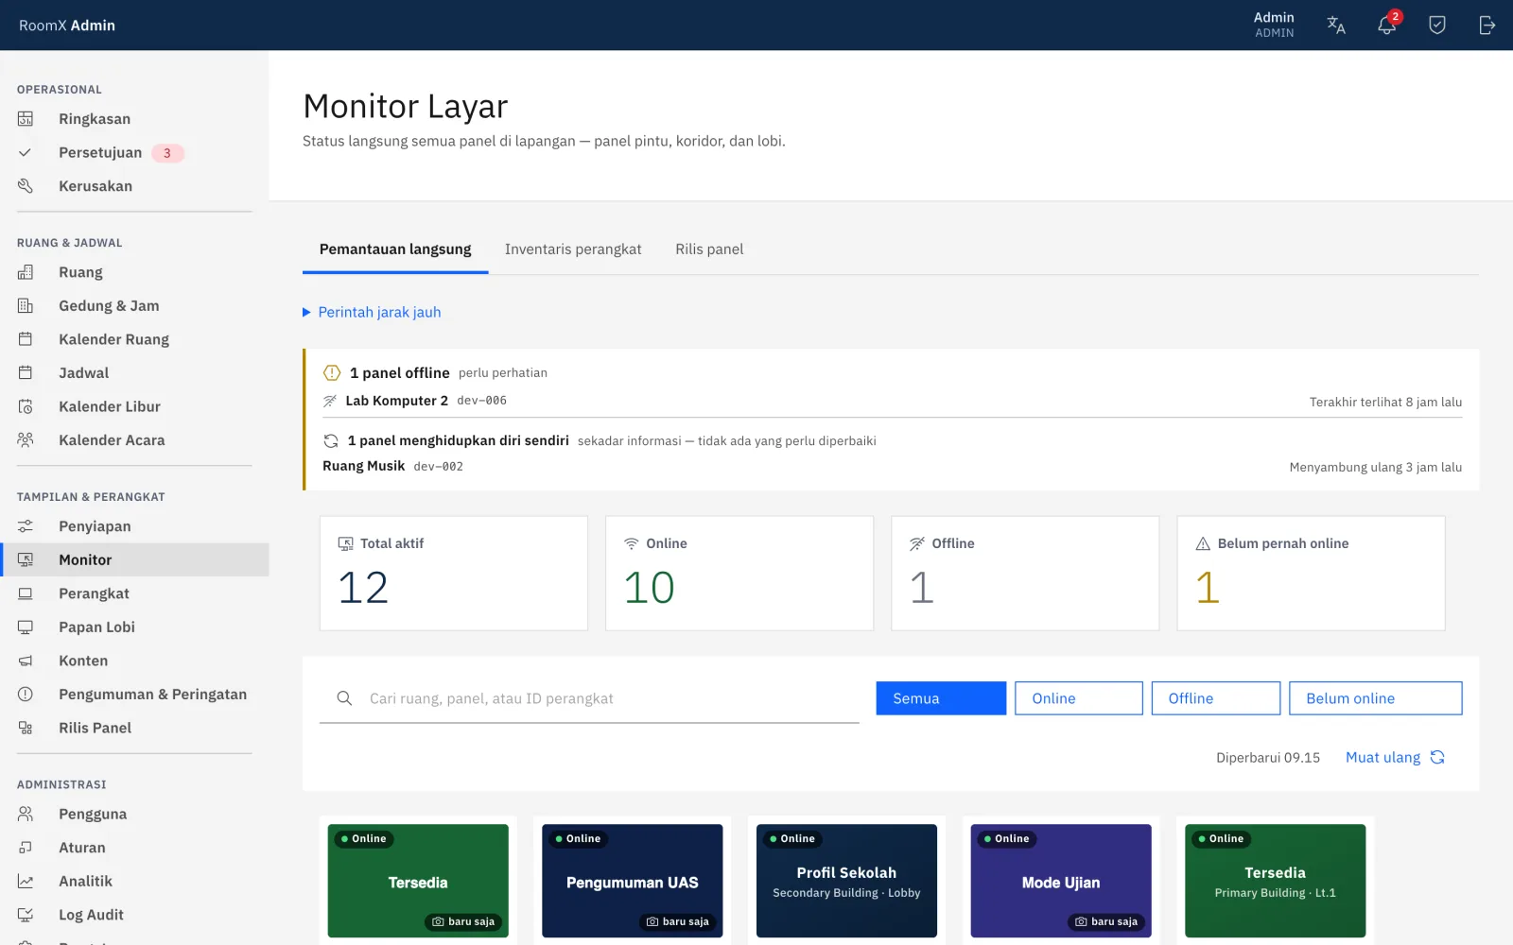Open the language translation icon
1513x945 pixels.
[x=1336, y=26]
